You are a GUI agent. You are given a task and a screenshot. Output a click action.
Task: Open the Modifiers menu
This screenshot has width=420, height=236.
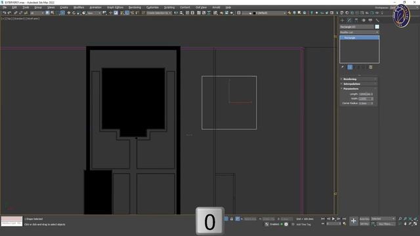click(x=79, y=7)
